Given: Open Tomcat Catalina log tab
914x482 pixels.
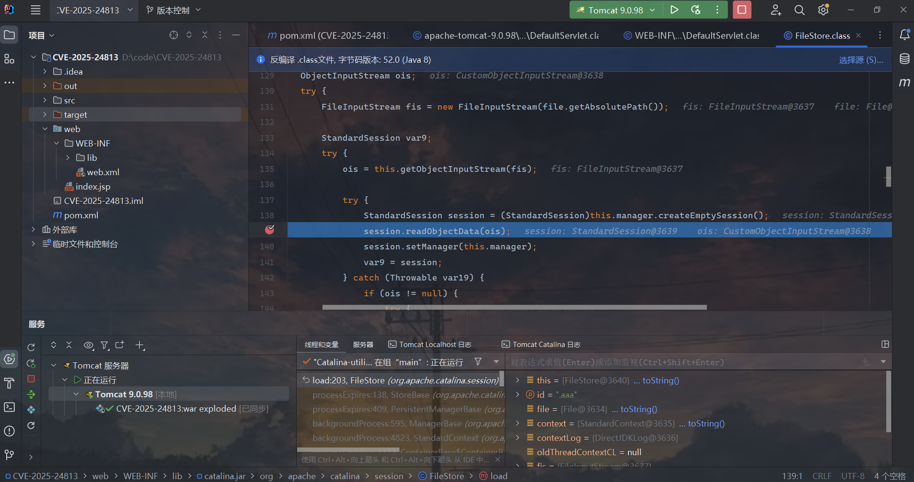Looking at the screenshot, I should tap(541, 345).
